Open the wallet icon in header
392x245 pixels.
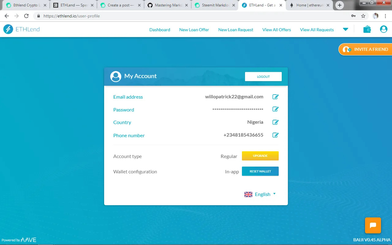367,29
